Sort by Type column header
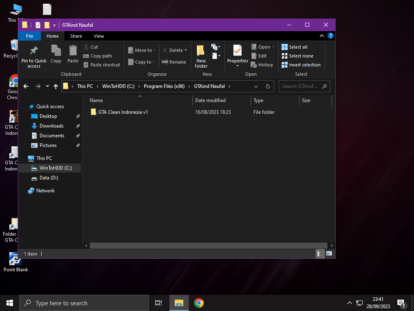The image size is (414, 311). click(275, 100)
